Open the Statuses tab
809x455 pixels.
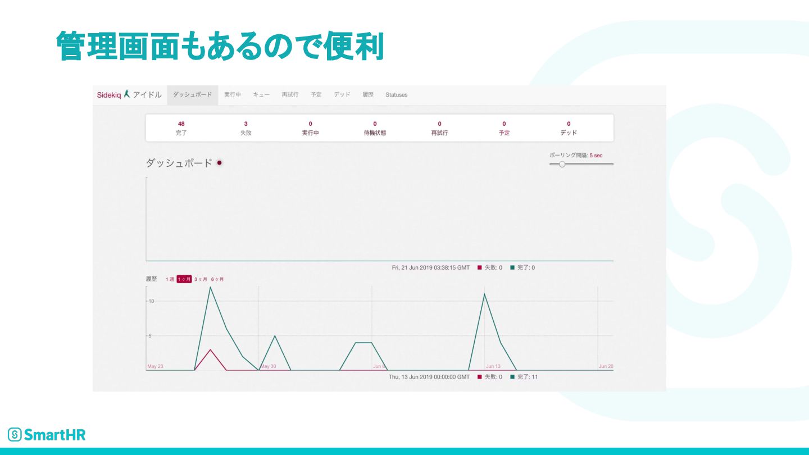pos(397,95)
